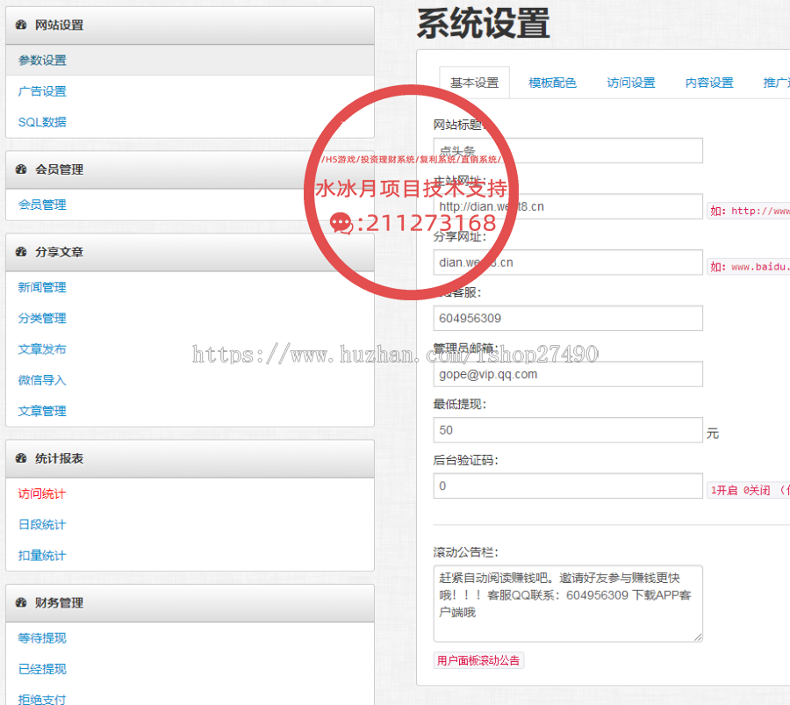Switch to the 基本设置 tab
Image resolution: width=790 pixels, height=705 pixels.
pos(473,82)
